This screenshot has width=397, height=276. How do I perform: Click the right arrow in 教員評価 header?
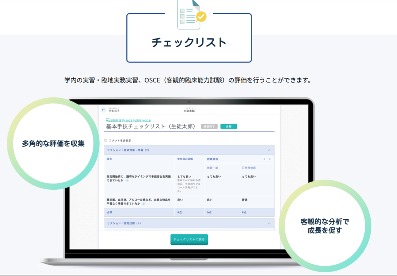pyautogui.click(x=270, y=159)
